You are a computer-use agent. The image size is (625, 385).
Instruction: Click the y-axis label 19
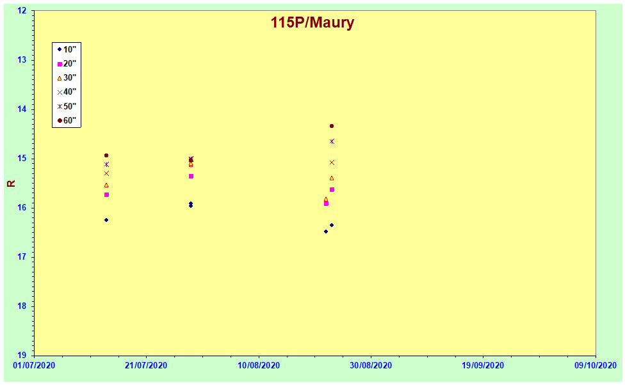click(22, 356)
